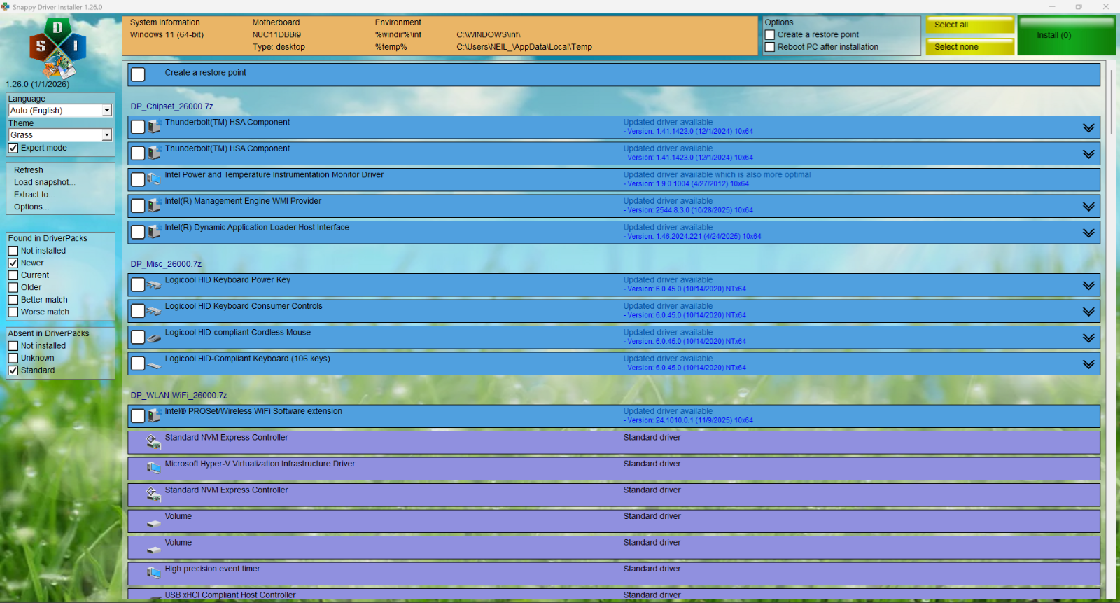Click the Snappy Driver Installer SDI logo
Viewport: 1120px width, 603px height.
57,48
